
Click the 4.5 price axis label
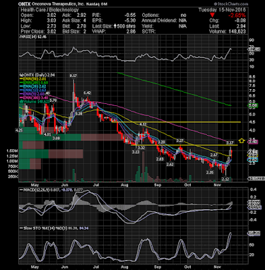(x=252, y=122)
